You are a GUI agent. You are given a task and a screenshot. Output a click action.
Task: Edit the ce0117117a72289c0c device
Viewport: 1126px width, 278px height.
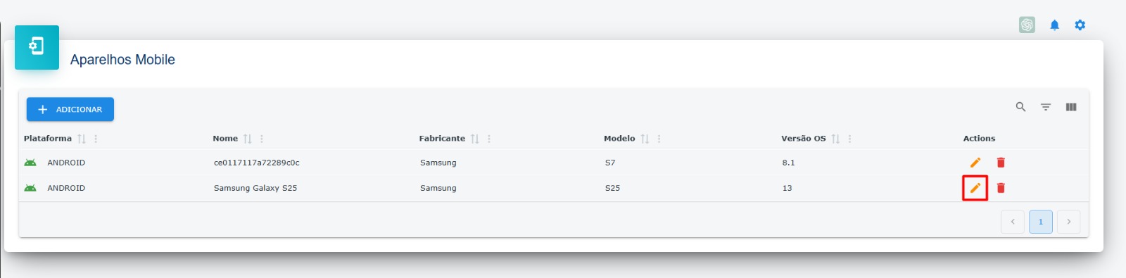[975, 163]
